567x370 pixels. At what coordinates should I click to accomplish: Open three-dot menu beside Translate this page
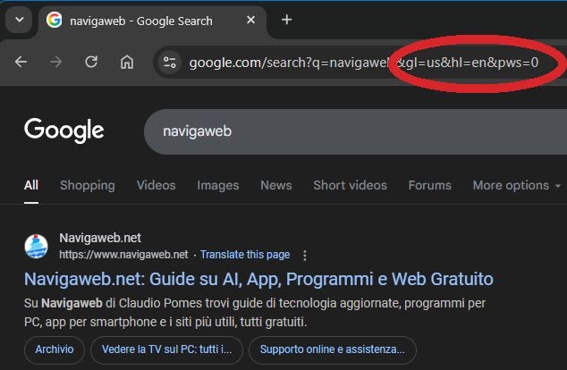tap(305, 255)
